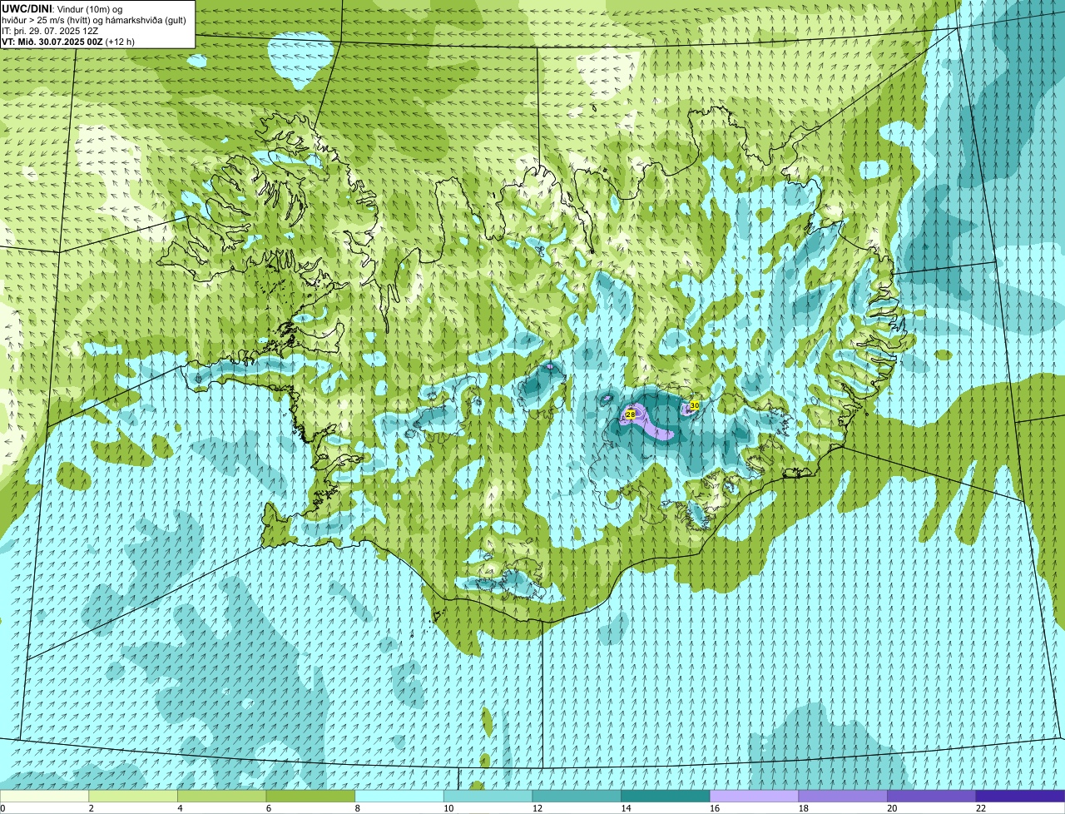Select the deep indigo above-22 m/s legend segment
The width and height of the screenshot is (1065, 814).
tap(1020, 796)
